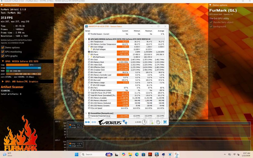
Task: Open Wi-Fi network tray icon
Action: (234, 154)
